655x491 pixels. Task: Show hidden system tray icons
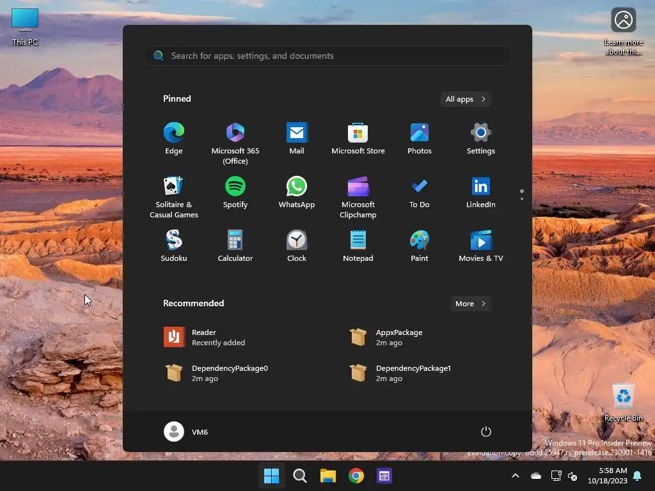[516, 476]
